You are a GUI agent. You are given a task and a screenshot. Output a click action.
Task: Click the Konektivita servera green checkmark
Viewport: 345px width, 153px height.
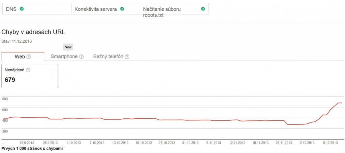click(x=122, y=9)
